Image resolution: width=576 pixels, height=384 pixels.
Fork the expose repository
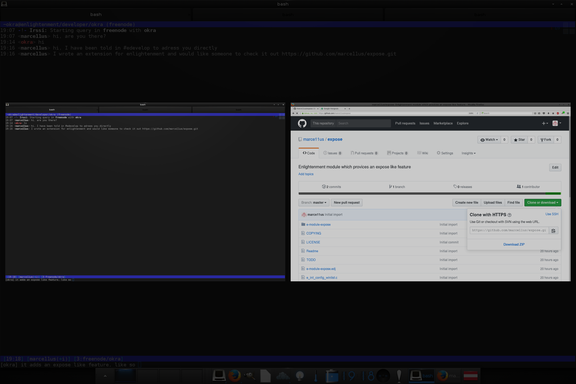tap(546, 140)
